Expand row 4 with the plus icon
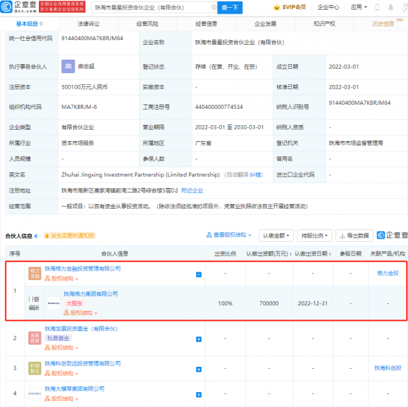The width and height of the screenshot is (408, 407). tap(199, 395)
